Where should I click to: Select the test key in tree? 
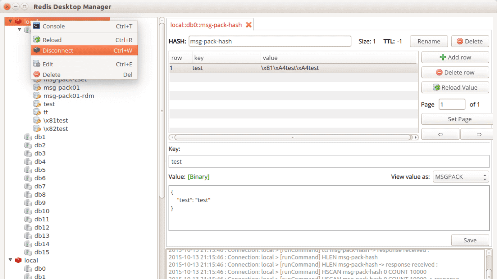pos(49,104)
